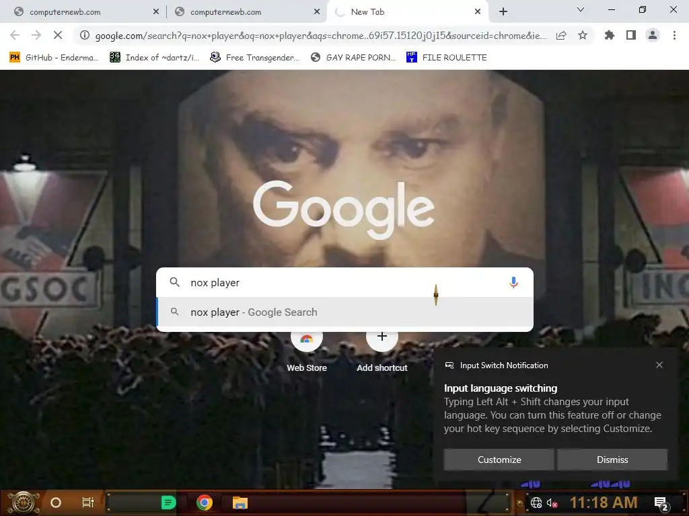View site information icon in address bar
Screen dimensions: 689x516
click(x=84, y=35)
